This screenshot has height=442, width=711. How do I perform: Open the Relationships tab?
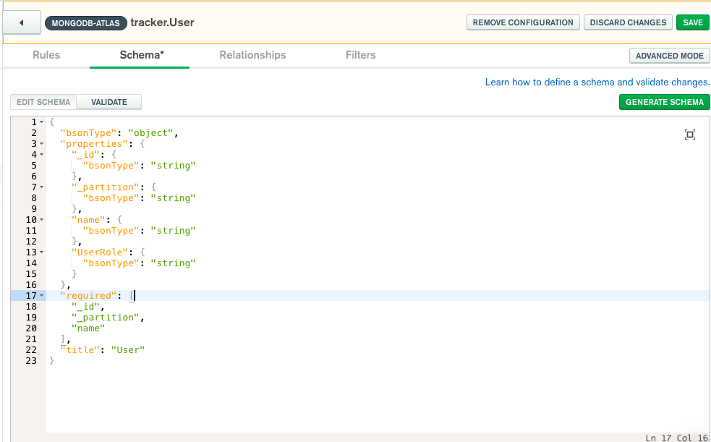coord(252,55)
